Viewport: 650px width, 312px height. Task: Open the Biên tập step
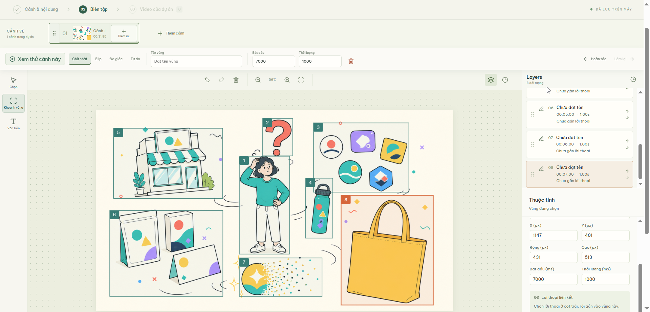(93, 9)
